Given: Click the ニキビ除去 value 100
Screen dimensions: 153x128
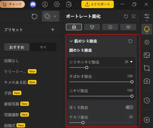Looking at the screenshot, I should 130,90.
